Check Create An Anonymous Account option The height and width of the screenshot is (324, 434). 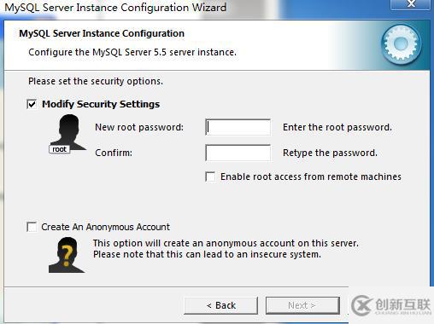[32, 227]
